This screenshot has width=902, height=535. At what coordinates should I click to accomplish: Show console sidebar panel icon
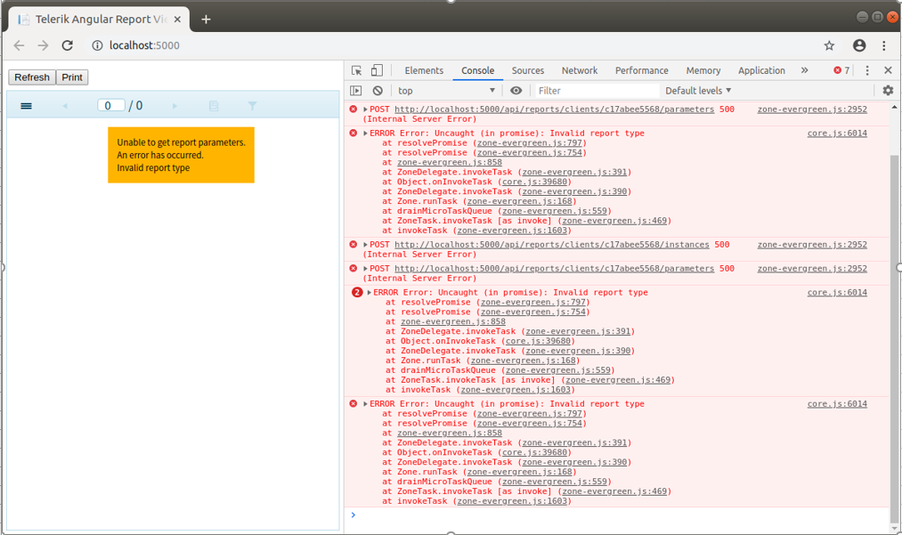point(356,90)
